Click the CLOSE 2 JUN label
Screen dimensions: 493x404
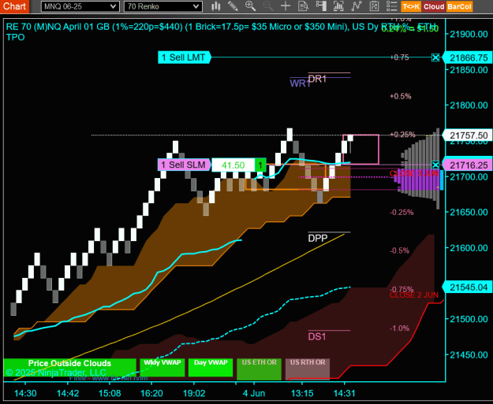[414, 295]
